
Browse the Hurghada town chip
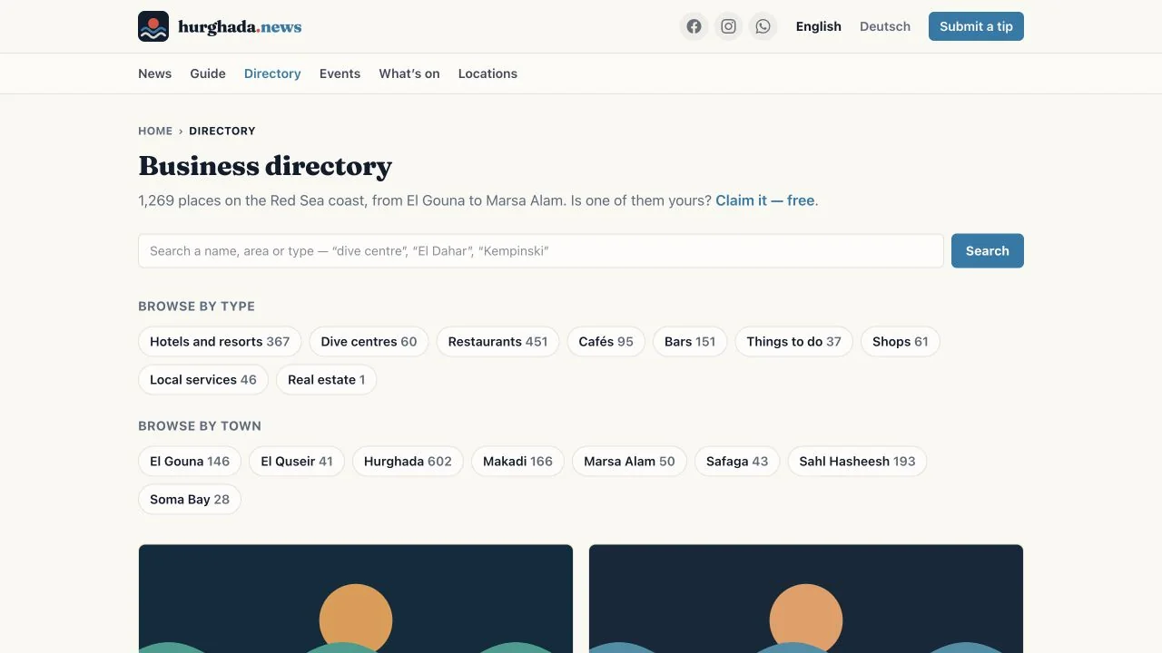(x=408, y=462)
